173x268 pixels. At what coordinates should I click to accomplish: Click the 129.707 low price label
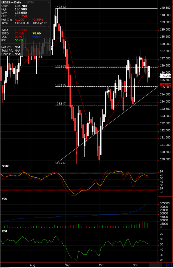[x=60, y=163]
